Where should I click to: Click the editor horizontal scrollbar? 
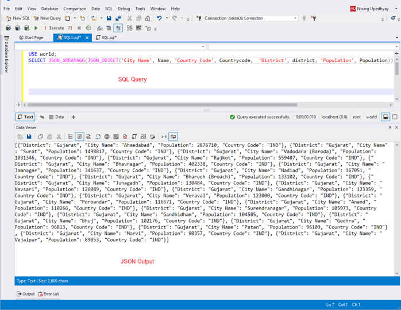click(x=161, y=105)
